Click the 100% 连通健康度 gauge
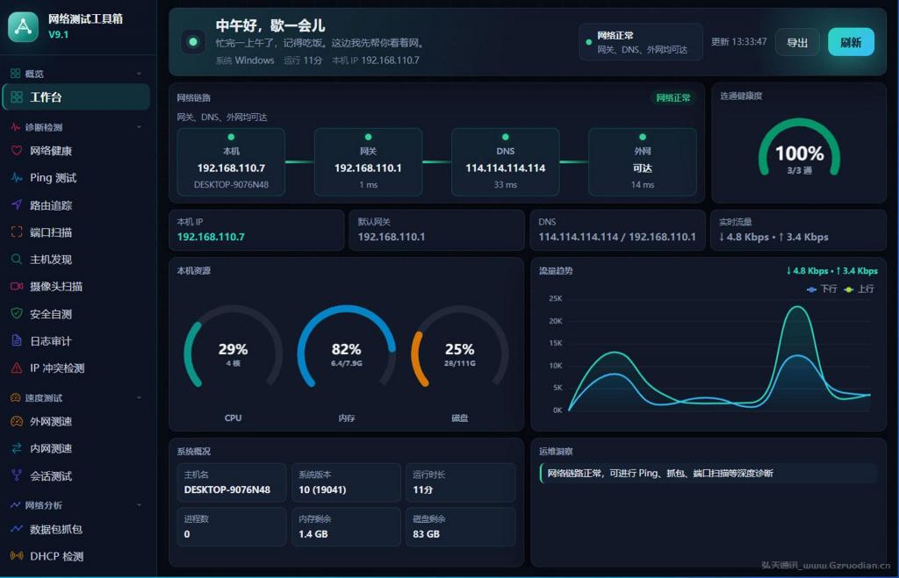Image resolution: width=899 pixels, height=578 pixels. click(x=799, y=148)
